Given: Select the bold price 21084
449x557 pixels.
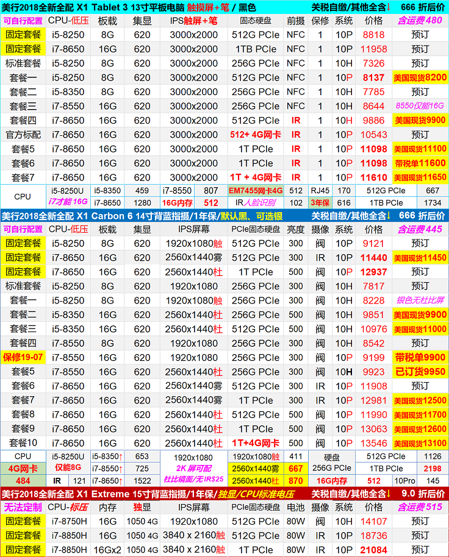Looking at the screenshot, I should [373, 550].
